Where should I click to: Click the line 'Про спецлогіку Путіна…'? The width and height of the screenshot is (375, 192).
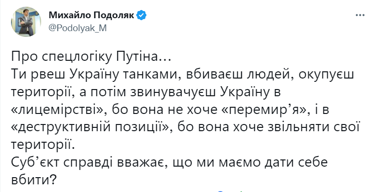(90, 57)
